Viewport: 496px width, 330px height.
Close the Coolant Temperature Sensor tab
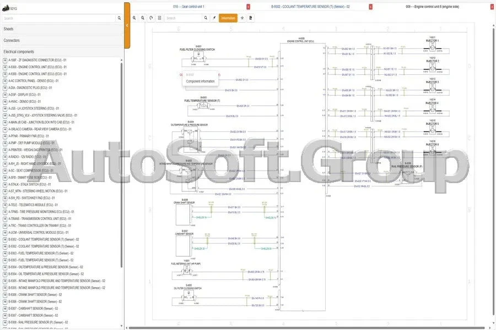pyautogui.click(x=370, y=7)
